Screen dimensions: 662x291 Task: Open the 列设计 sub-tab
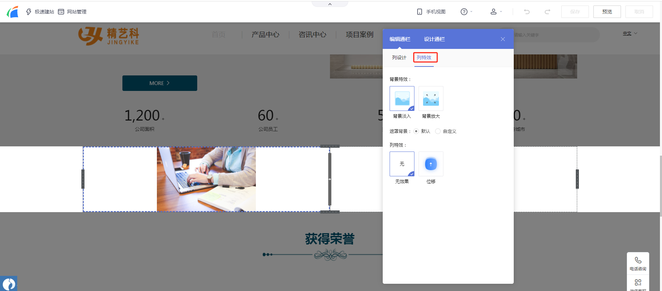click(399, 58)
